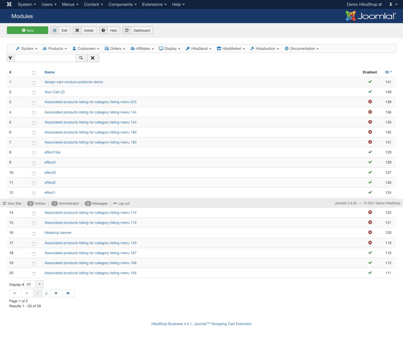Clear the search filter with X icon
The width and height of the screenshot is (403, 347).
93,58
